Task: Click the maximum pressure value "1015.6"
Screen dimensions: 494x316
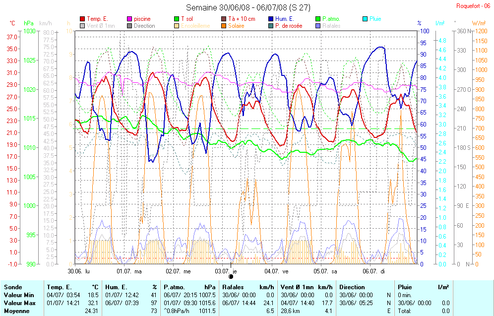Action: (207, 303)
